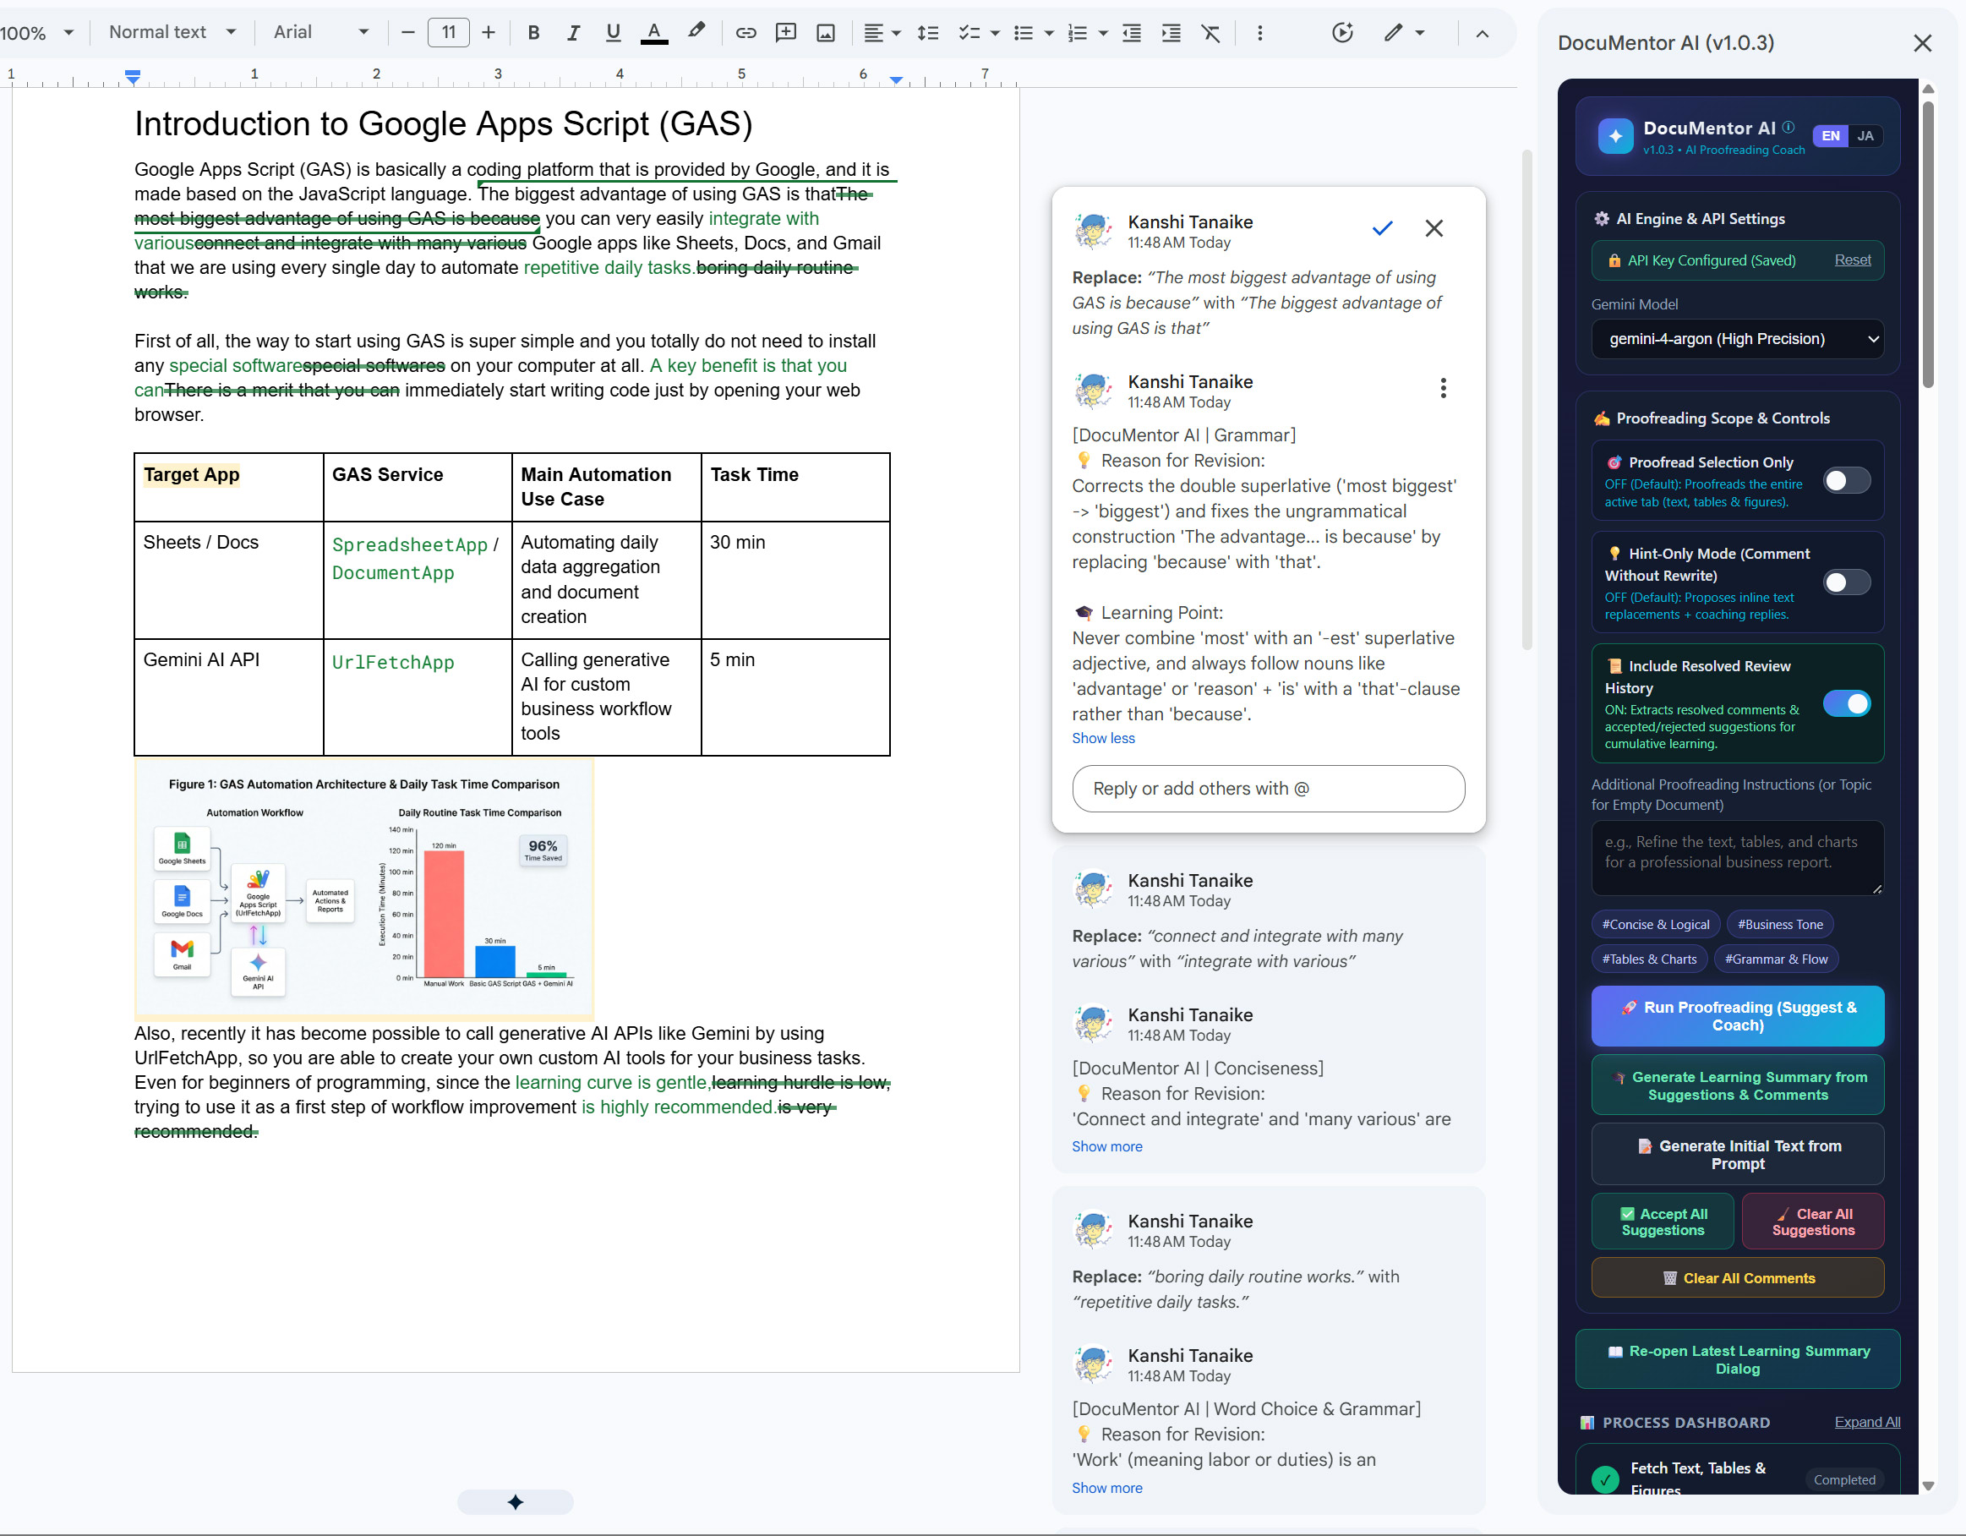Switch sidebar language to JA
The width and height of the screenshot is (1966, 1536).
coord(1865,136)
